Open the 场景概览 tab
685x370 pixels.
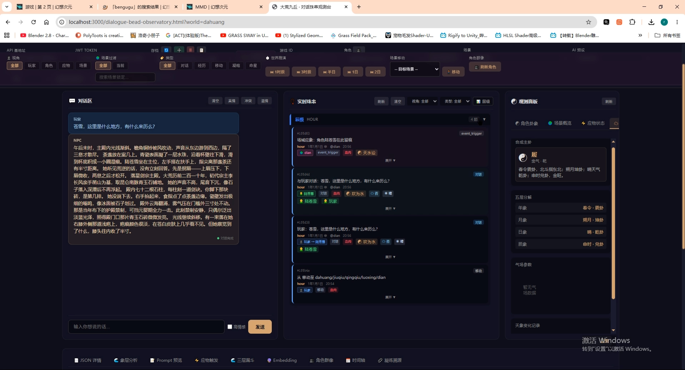560,123
